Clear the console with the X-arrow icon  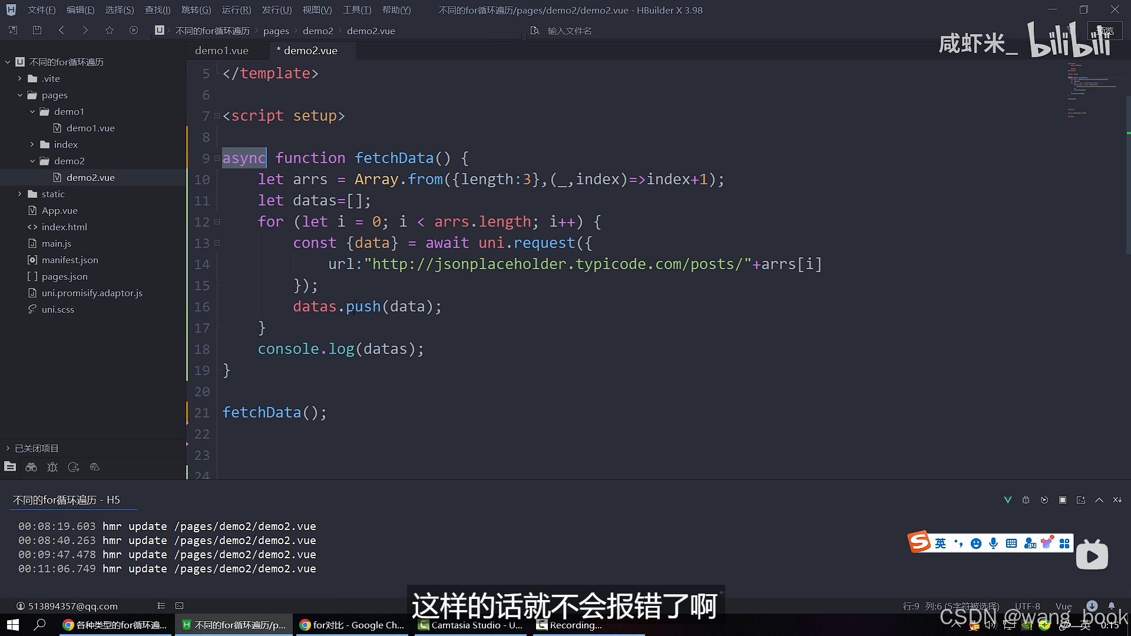coord(1117,500)
